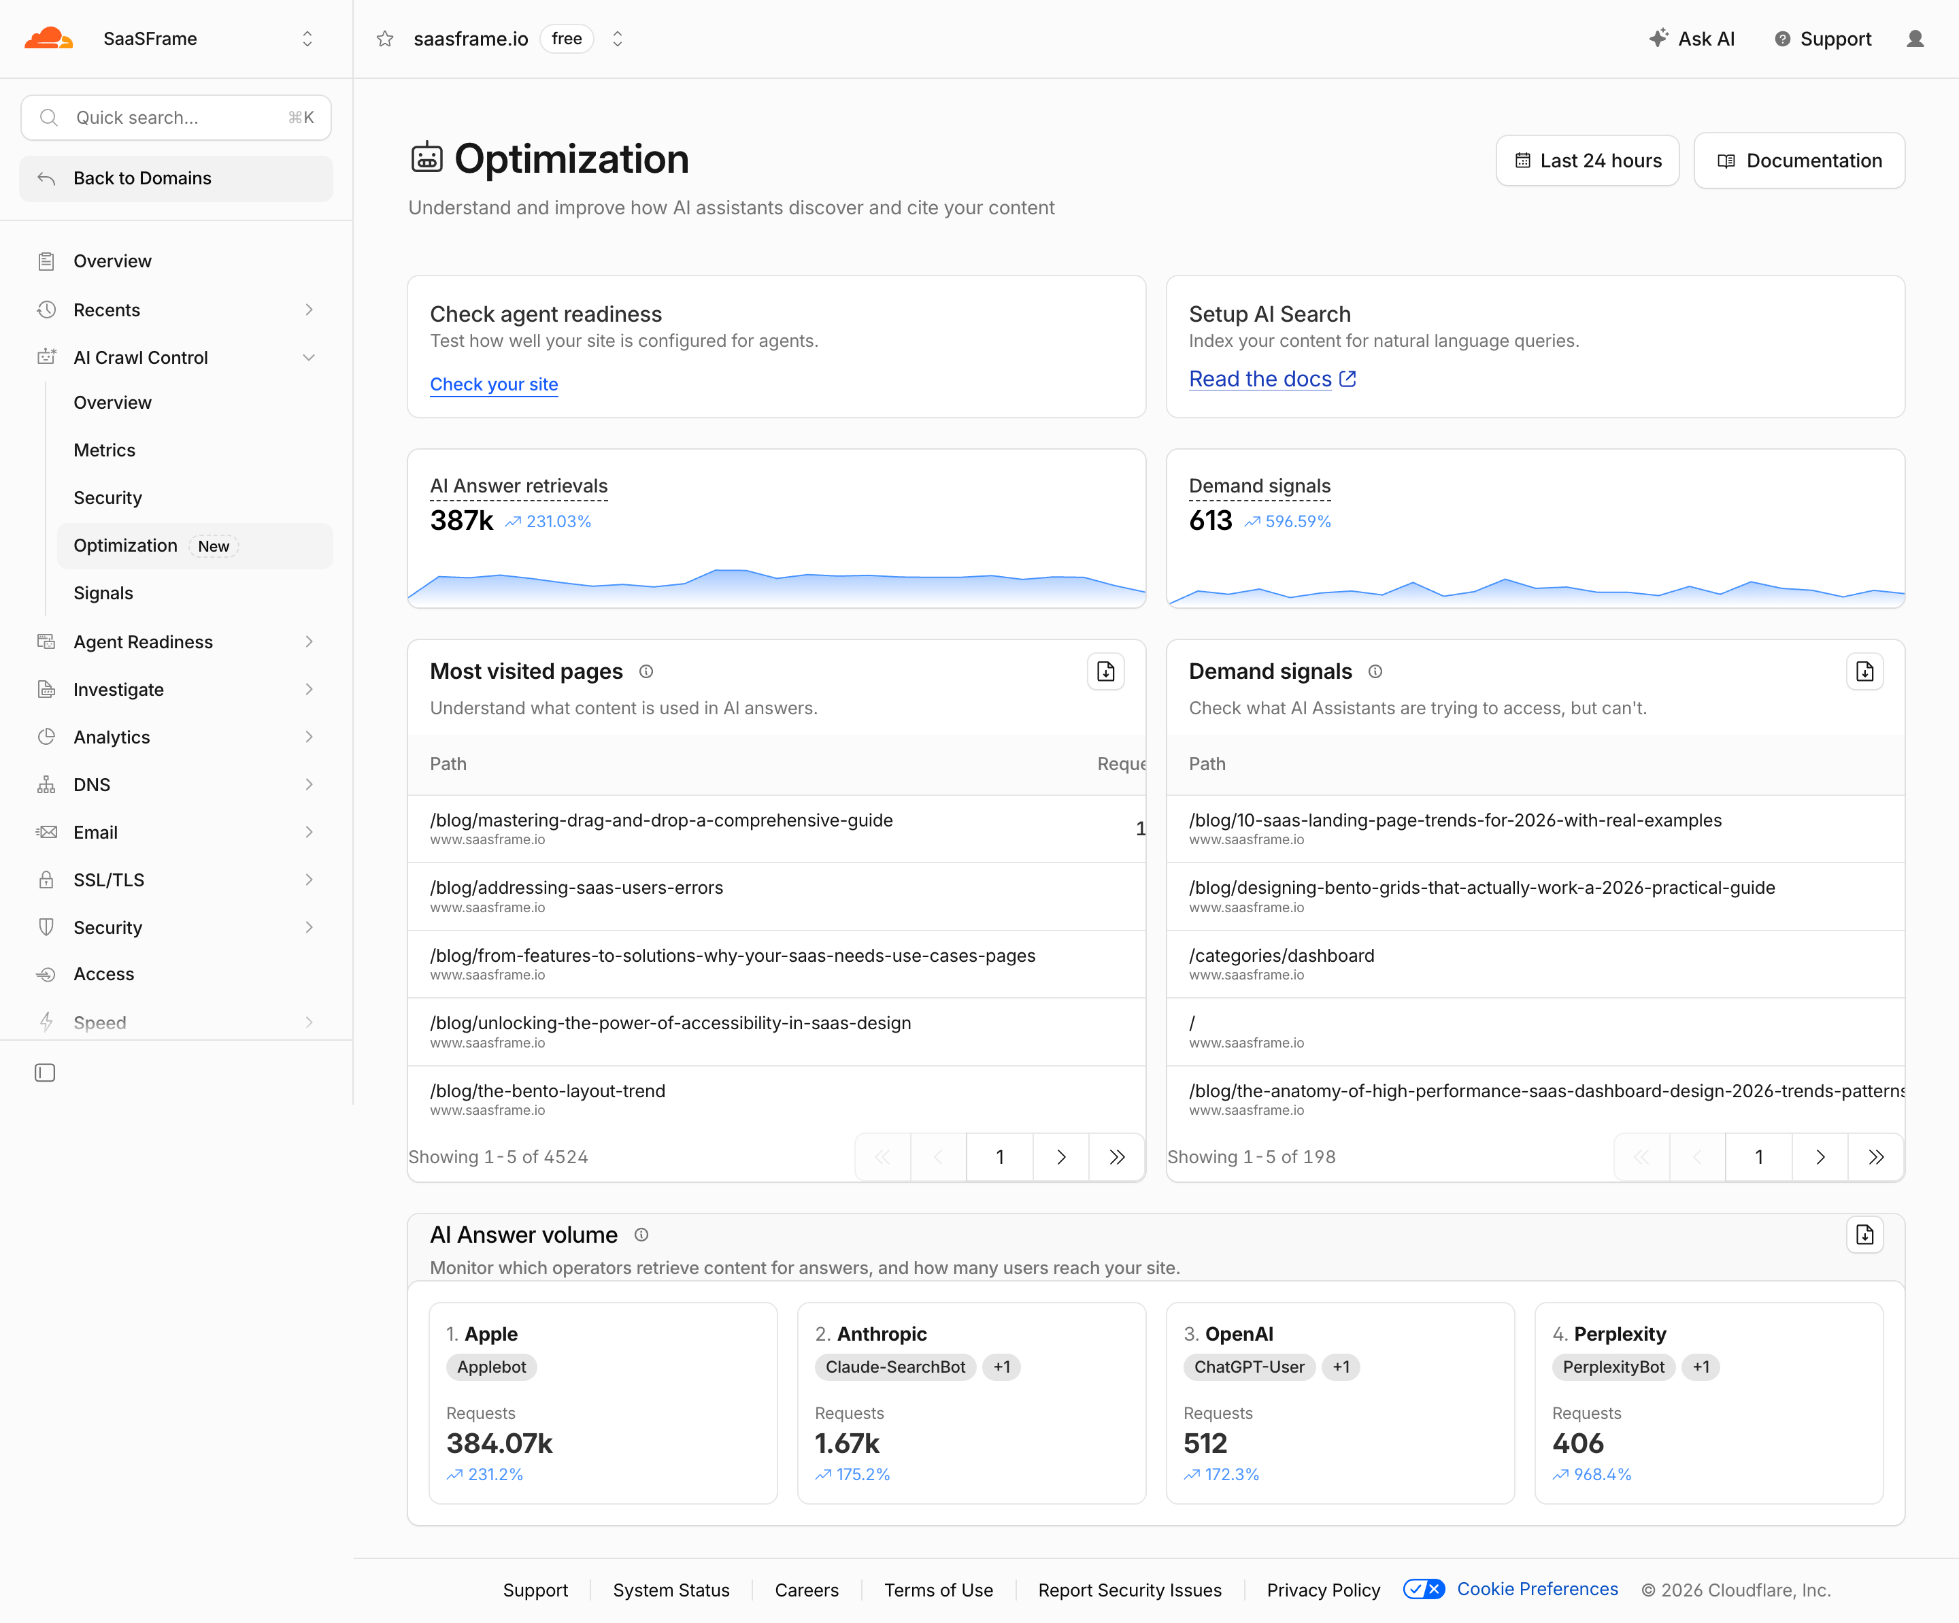Star the saasframe.io domain
Viewport: 1959px width, 1623px height.
(x=384, y=39)
